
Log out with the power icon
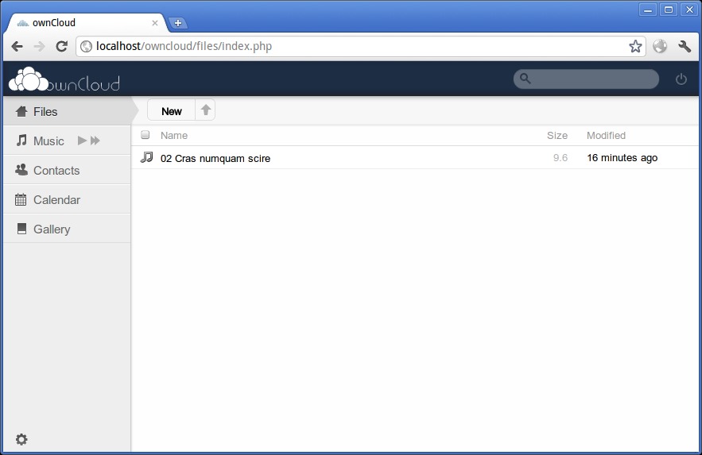point(681,79)
